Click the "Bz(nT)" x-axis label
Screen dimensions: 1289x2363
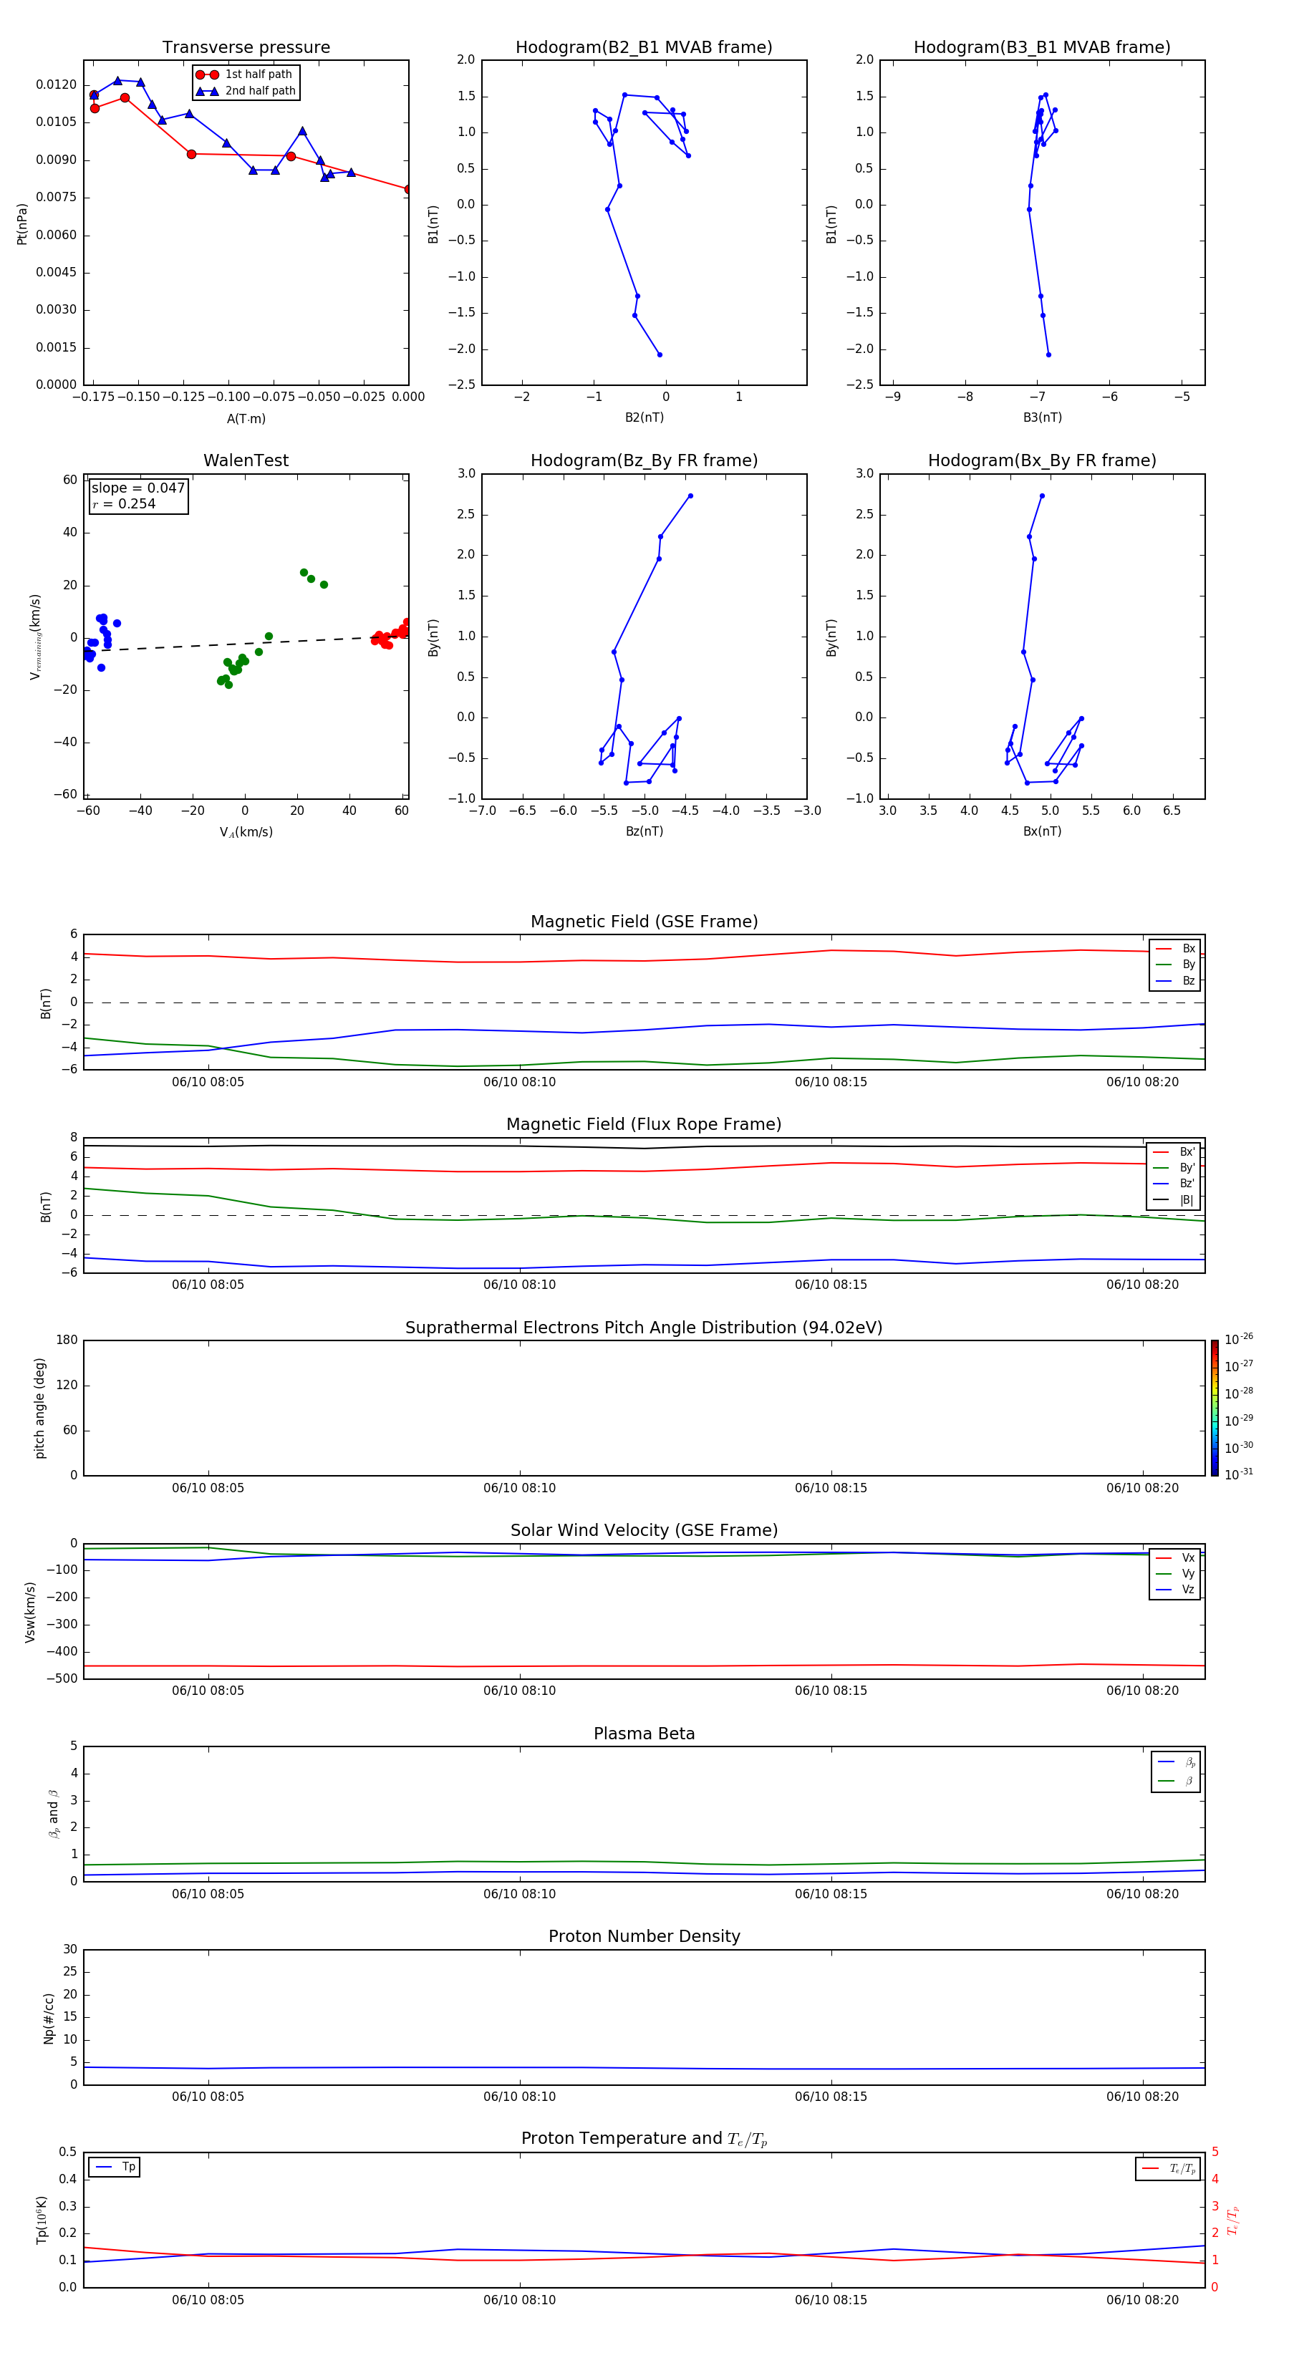coord(644,831)
